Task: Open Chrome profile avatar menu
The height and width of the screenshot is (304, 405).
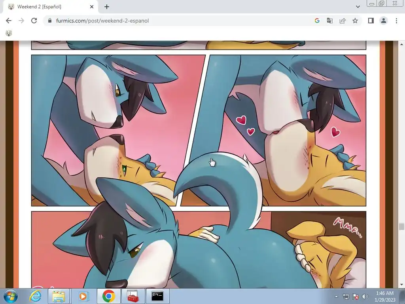Action: point(384,21)
